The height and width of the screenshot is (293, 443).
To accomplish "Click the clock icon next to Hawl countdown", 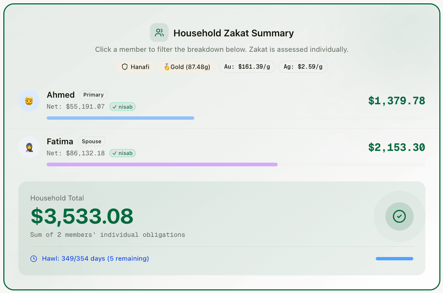I will pyautogui.click(x=33, y=258).
